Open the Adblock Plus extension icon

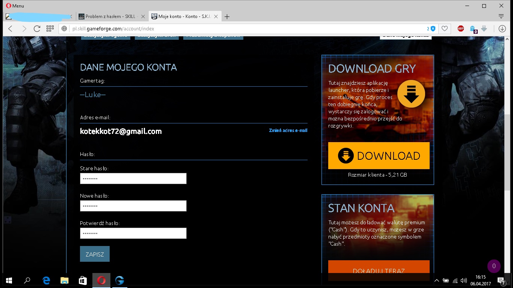pyautogui.click(x=461, y=28)
